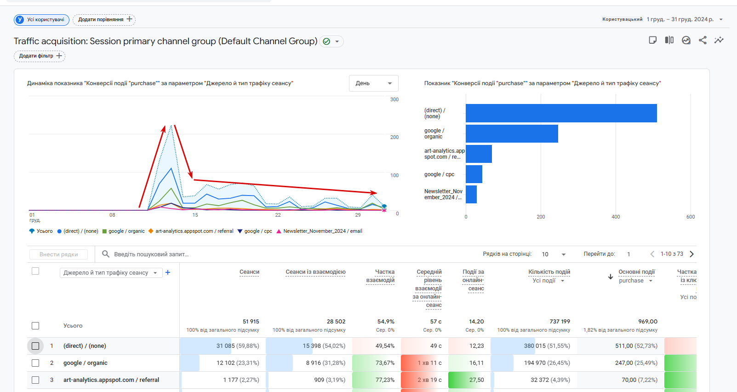The image size is (737, 392).
Task: Sort table by Сеанси column header
Action: click(x=249, y=272)
